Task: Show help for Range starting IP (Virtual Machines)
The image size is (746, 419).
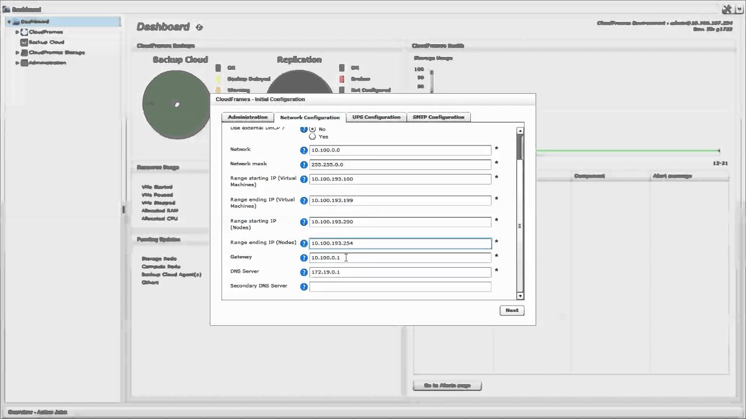Action: [x=304, y=179]
